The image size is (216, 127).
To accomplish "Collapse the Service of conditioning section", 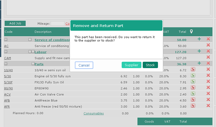I will pyautogui.click(x=6, y=40).
